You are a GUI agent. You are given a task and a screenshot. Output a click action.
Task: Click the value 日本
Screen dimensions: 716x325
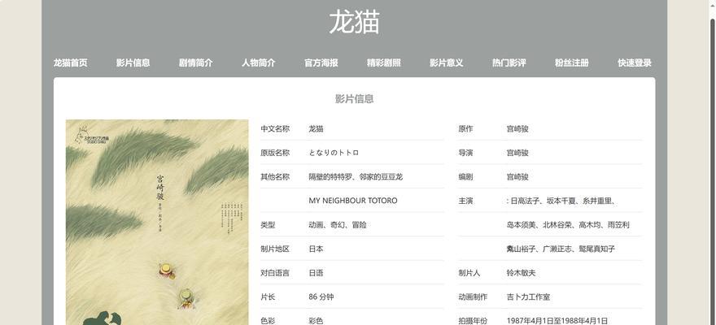pyautogui.click(x=316, y=249)
